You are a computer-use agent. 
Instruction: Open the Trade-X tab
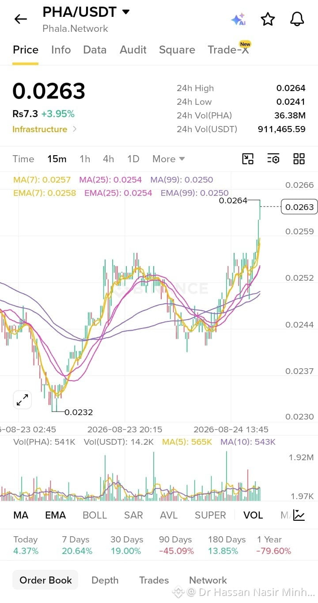[228, 50]
